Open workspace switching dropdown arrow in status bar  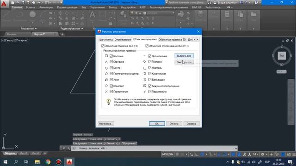click(266, 154)
